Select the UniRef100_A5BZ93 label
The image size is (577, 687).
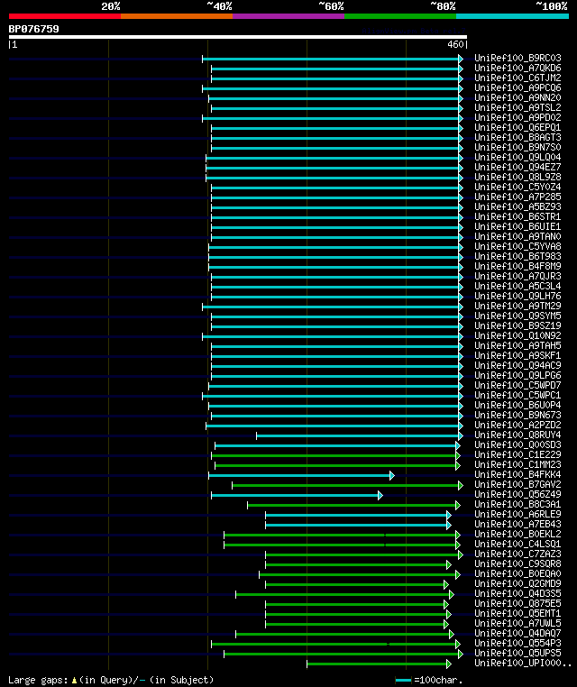[517, 206]
